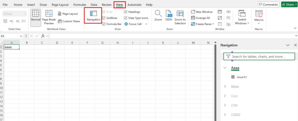Open the Name Box dropdown arrow

pos(21,36)
